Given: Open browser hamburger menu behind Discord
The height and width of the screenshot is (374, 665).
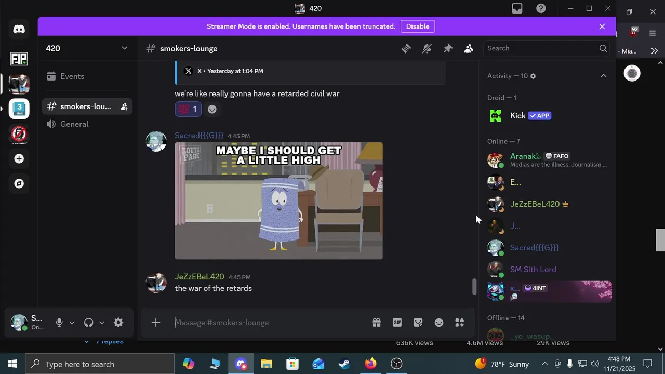Looking at the screenshot, I should pyautogui.click(x=653, y=33).
